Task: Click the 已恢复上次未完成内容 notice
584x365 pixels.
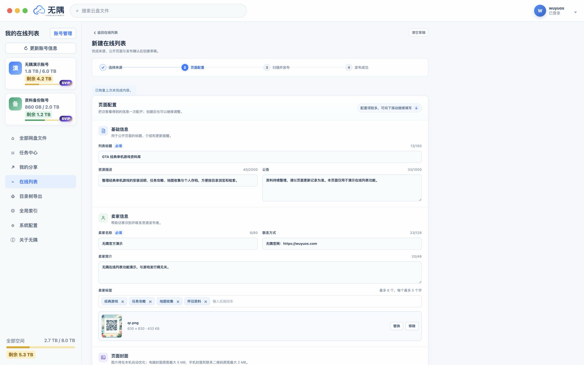Action: (x=114, y=90)
